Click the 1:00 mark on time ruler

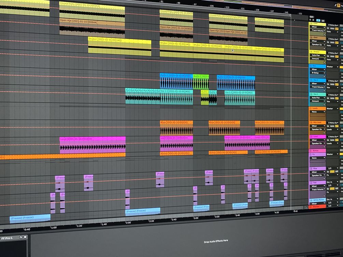54,227
